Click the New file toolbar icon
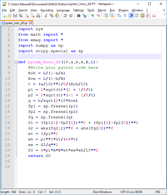The image size is (167, 195). [x=4, y=16]
